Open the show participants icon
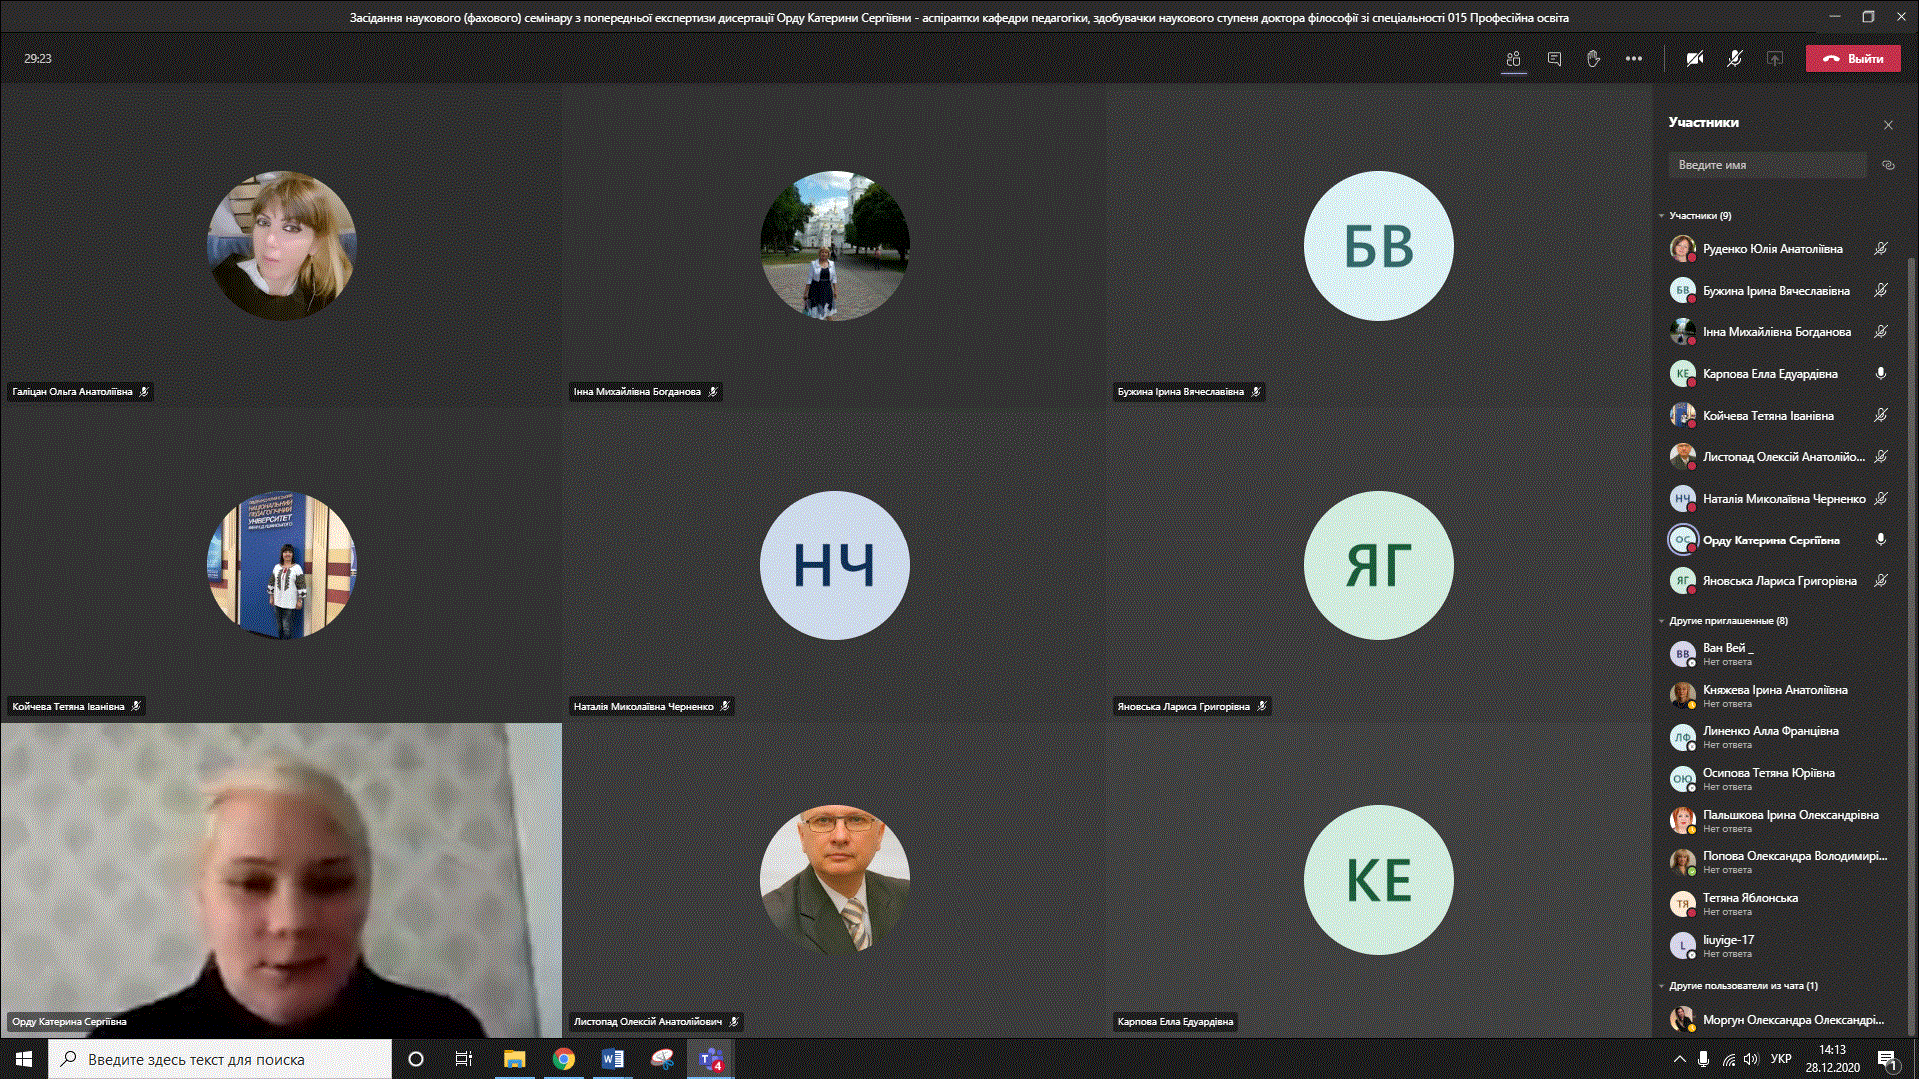Image resolution: width=1919 pixels, height=1079 pixels. tap(1513, 59)
